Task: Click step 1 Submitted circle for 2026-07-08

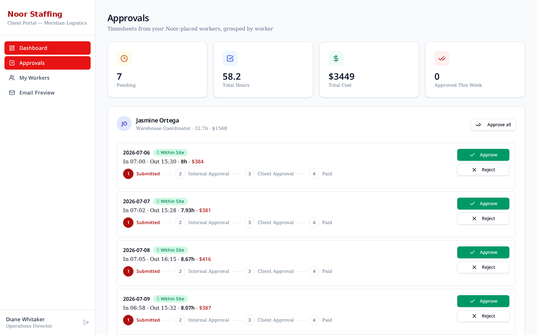Action: (128, 271)
